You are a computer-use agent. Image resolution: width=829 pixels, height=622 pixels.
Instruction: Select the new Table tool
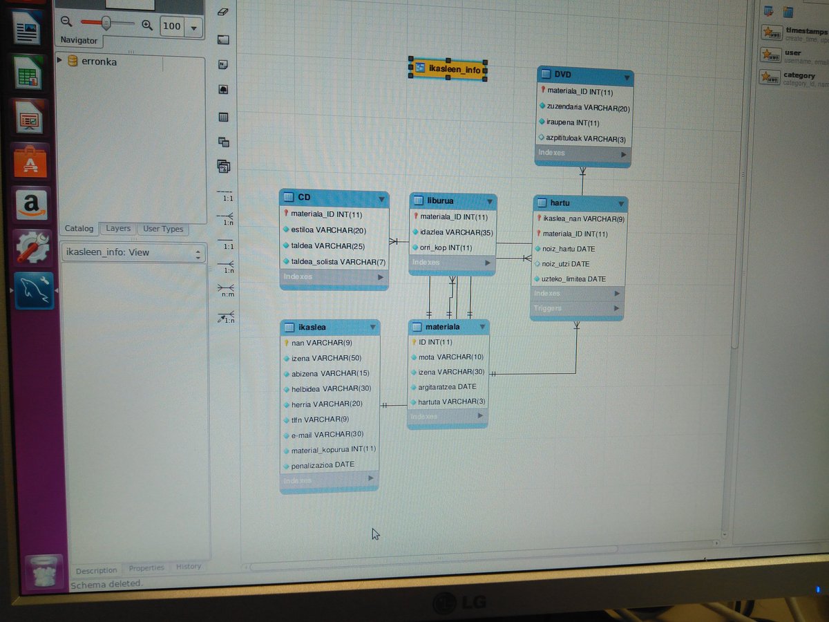tap(223, 117)
